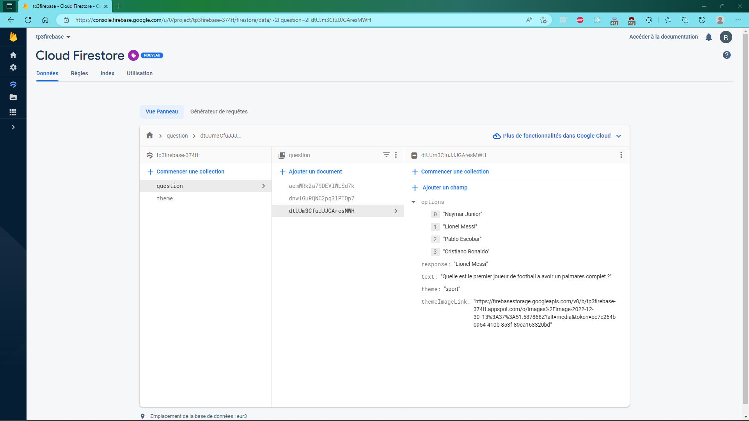749x421 pixels.
Task: Switch to the Règles tab
Action: click(x=79, y=73)
